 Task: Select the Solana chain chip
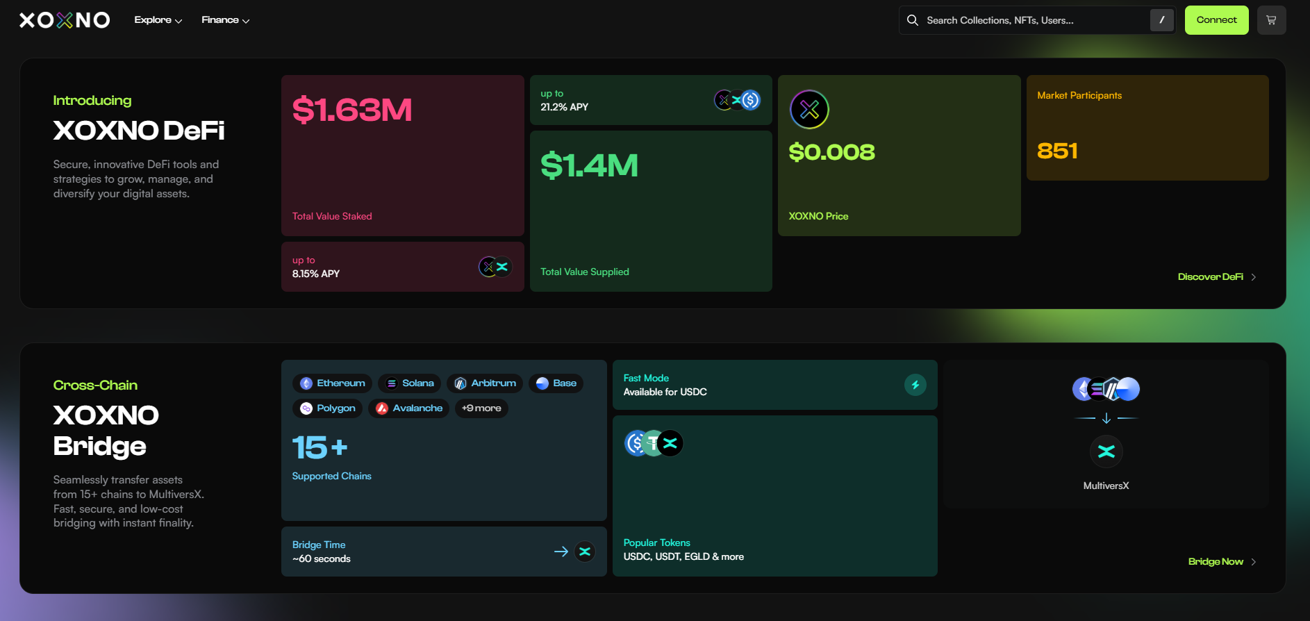pos(410,383)
